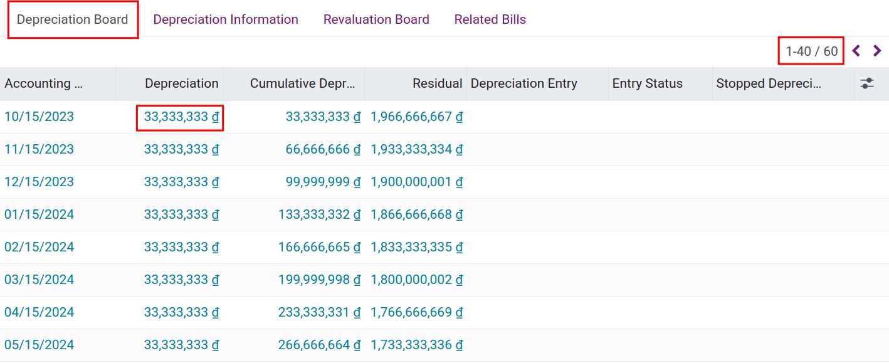889x363 pixels.
Task: Open the optional columns toggle icon
Action: click(868, 83)
